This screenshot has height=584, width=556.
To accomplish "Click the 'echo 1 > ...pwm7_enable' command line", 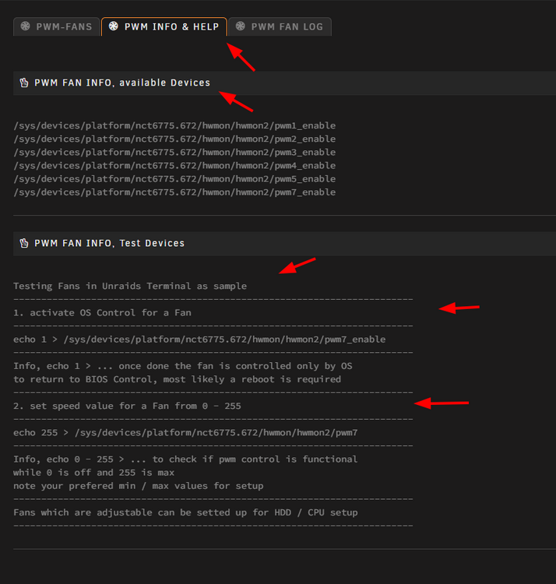I will (x=199, y=339).
